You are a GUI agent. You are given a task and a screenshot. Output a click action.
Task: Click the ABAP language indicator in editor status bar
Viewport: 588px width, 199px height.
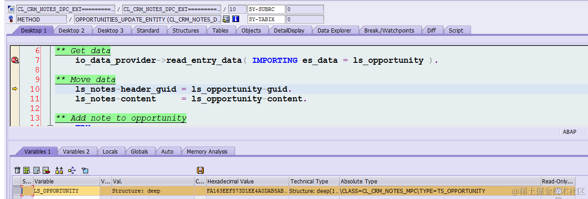point(569,132)
